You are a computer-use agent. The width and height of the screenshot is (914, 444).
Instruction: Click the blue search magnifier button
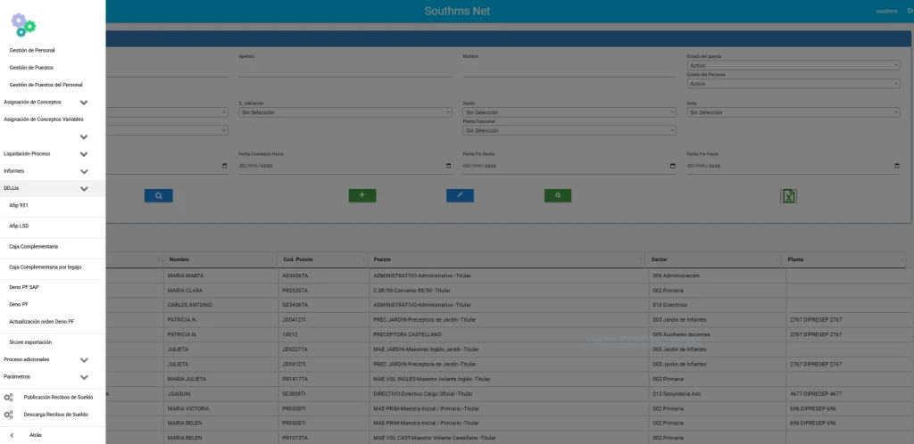click(x=159, y=195)
